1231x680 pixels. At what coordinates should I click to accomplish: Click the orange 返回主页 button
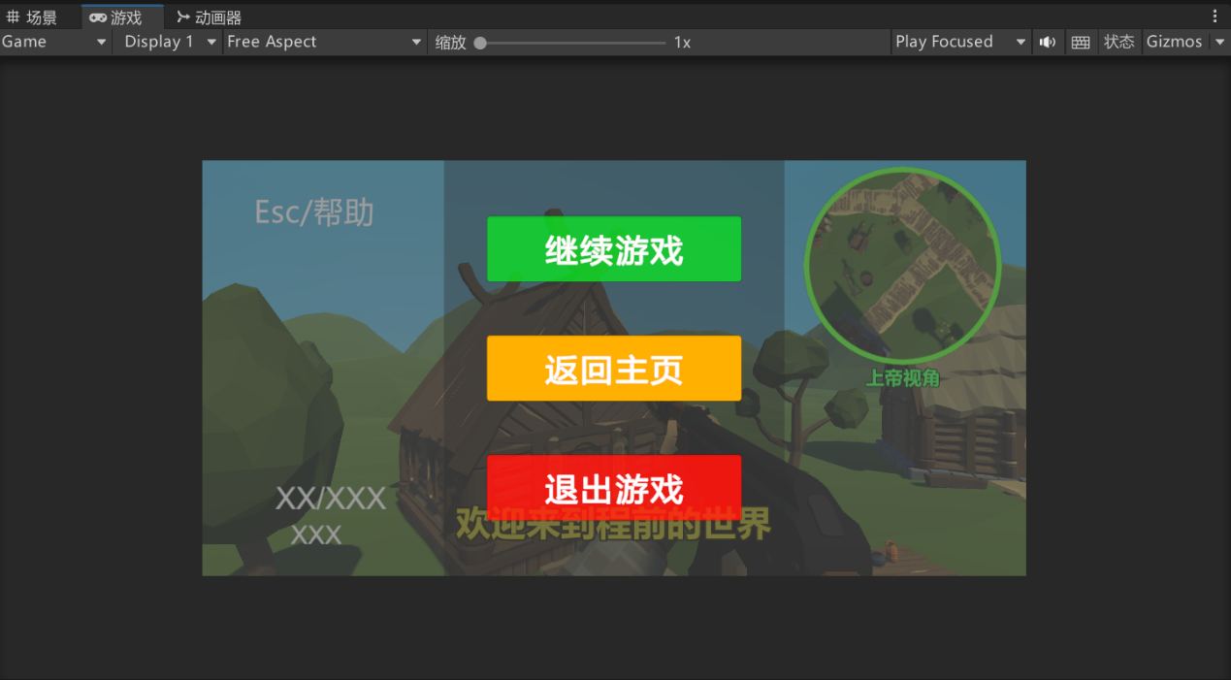tap(614, 369)
